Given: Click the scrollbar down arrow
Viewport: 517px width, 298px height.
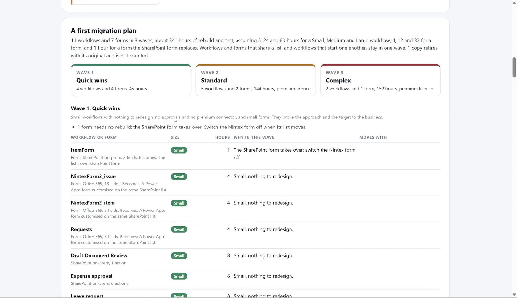Looking at the screenshot, I should (514, 295).
